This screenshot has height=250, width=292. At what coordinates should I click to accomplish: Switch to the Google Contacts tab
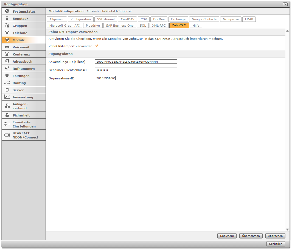point(204,19)
